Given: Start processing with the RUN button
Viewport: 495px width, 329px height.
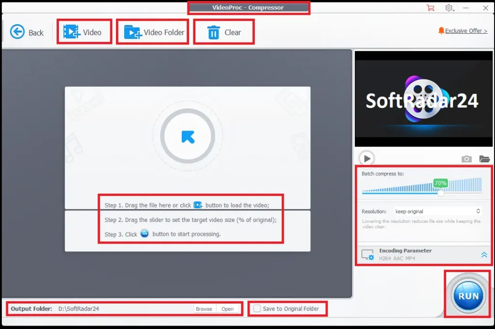Looking at the screenshot, I should tap(468, 296).
